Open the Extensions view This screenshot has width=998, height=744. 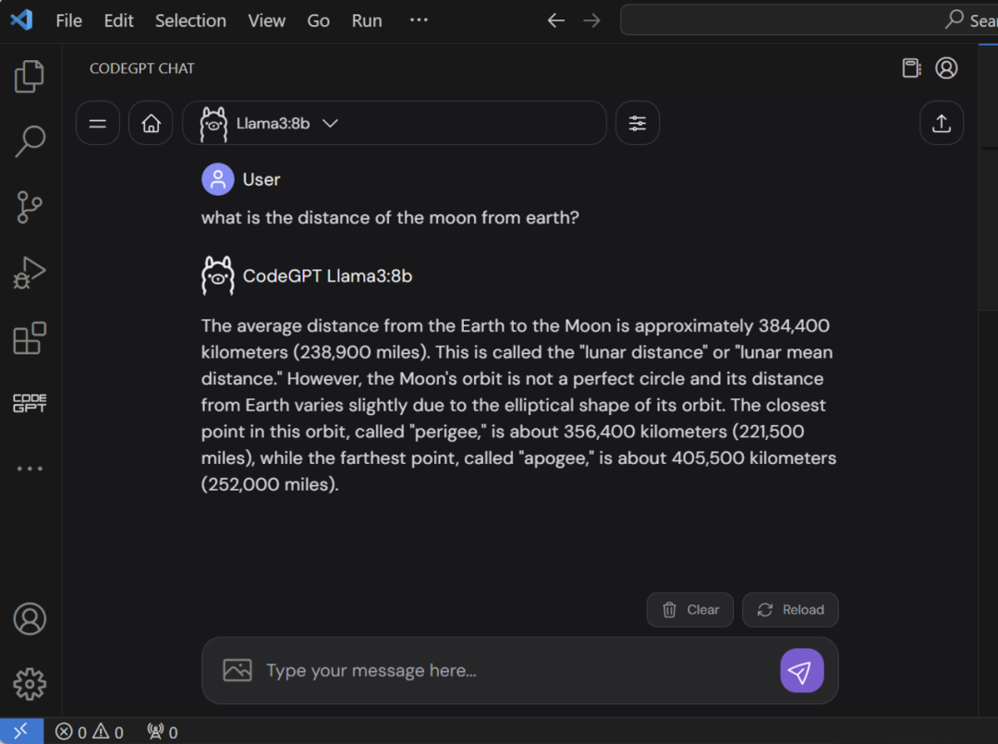(x=30, y=338)
